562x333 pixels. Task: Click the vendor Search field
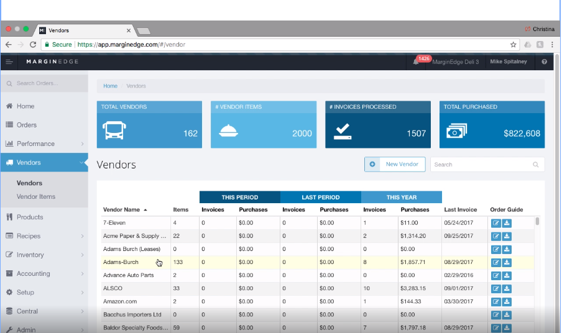coord(487,165)
